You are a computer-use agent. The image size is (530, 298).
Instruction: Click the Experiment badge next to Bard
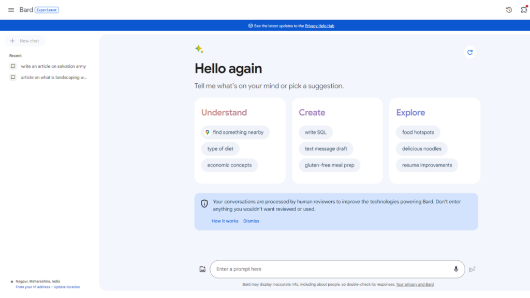(47, 10)
